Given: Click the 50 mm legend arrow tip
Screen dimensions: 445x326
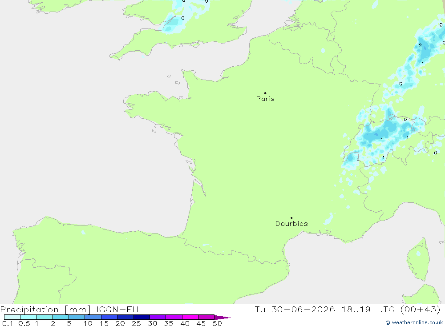Looking at the screenshot, I should [x=222, y=317].
